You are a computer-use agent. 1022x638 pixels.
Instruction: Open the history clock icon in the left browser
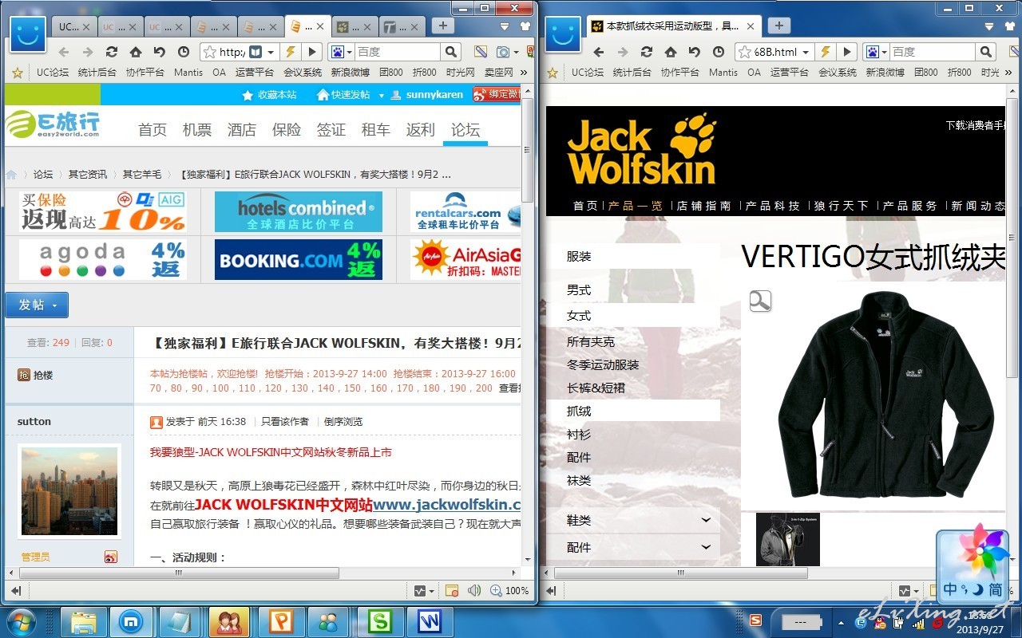pos(184,52)
